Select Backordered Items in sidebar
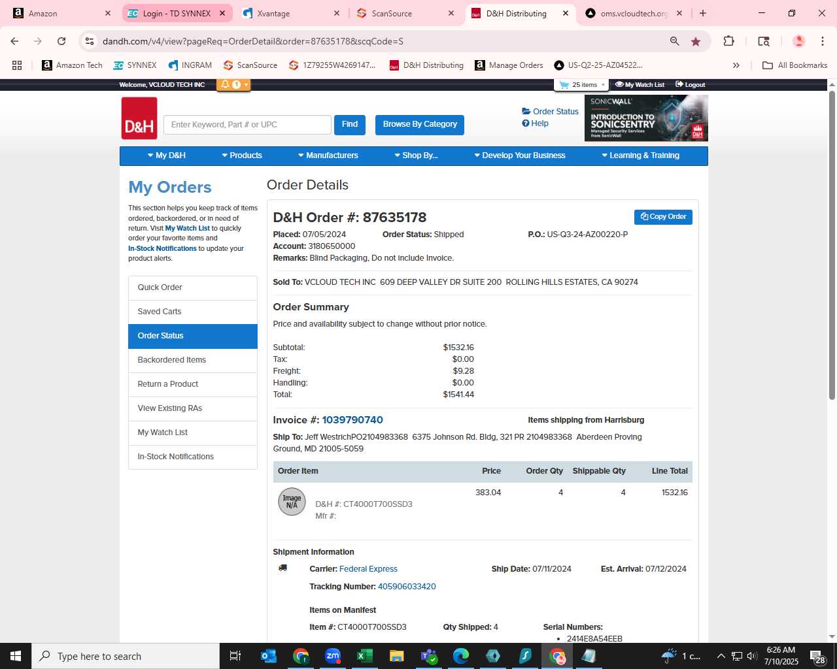The image size is (837, 669). (193, 360)
